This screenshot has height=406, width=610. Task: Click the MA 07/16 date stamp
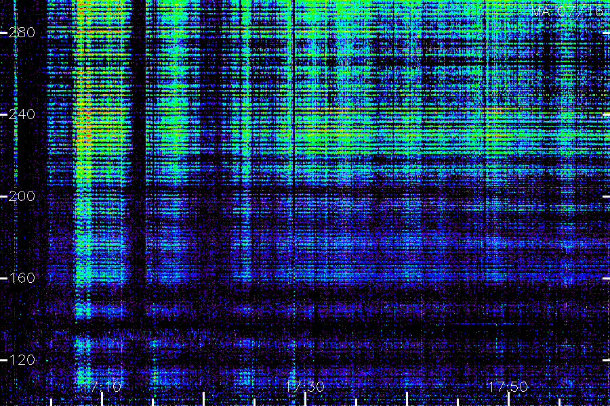[567, 12]
